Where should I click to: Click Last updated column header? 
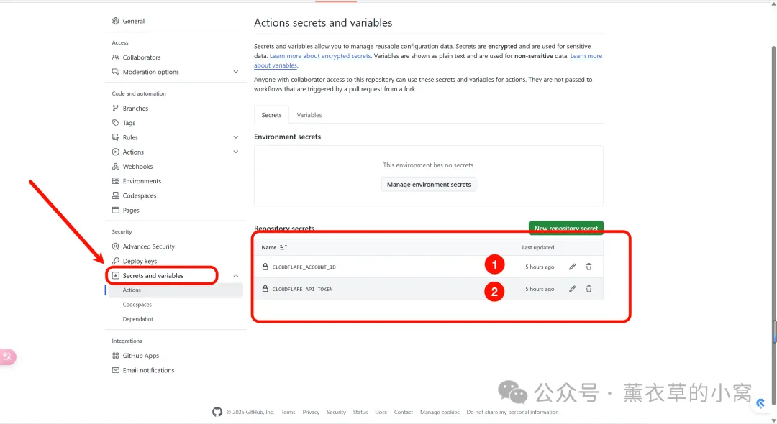[537, 247]
